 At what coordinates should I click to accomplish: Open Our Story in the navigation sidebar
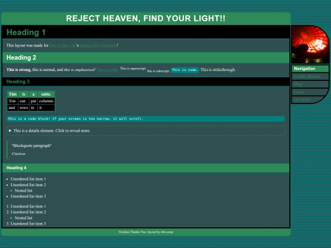click(302, 100)
